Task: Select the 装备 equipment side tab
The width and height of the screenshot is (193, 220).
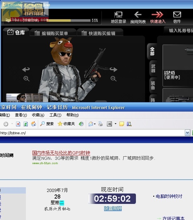Action: (x=153, y=85)
